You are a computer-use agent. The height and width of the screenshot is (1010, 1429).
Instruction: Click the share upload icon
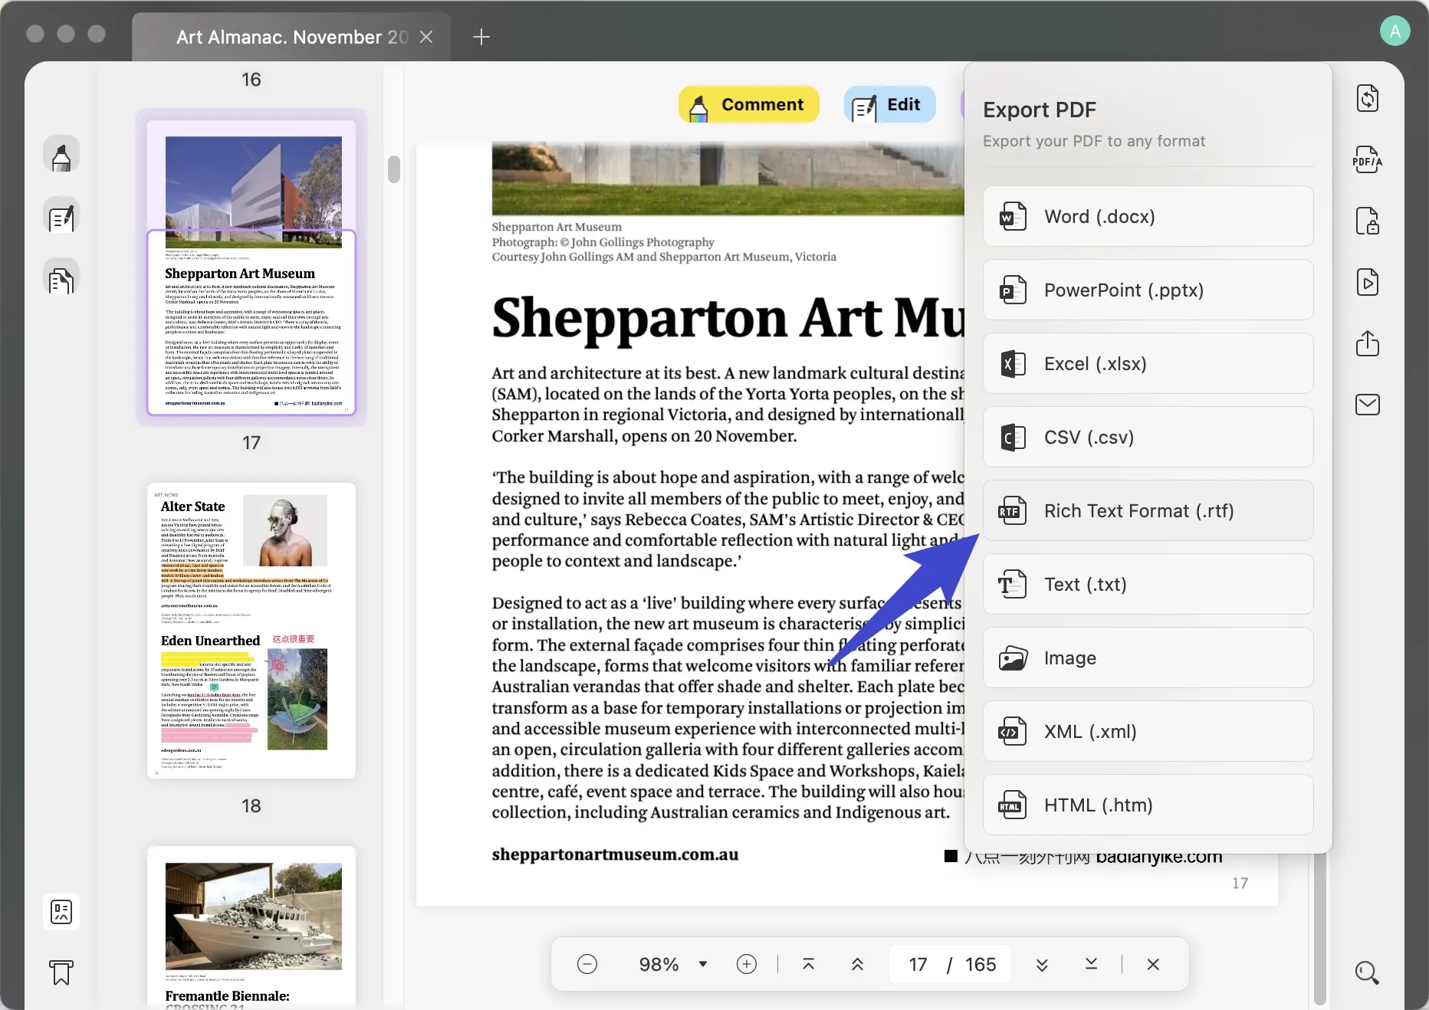pos(1368,343)
